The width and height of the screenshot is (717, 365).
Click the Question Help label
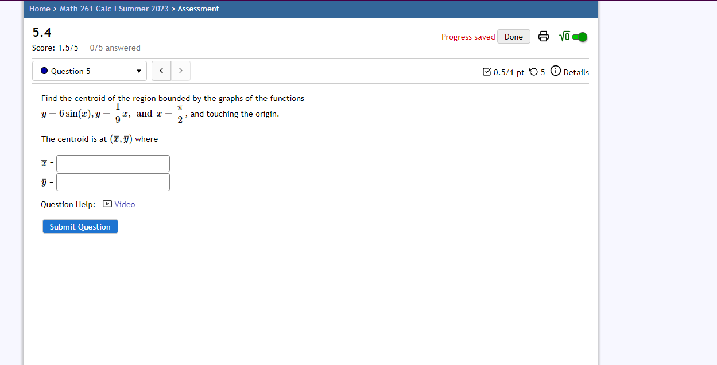click(x=68, y=204)
